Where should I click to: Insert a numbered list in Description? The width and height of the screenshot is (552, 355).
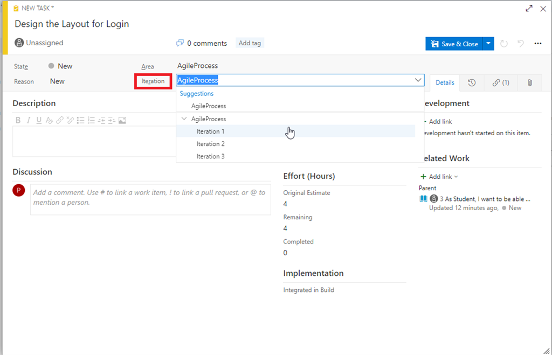(x=91, y=120)
